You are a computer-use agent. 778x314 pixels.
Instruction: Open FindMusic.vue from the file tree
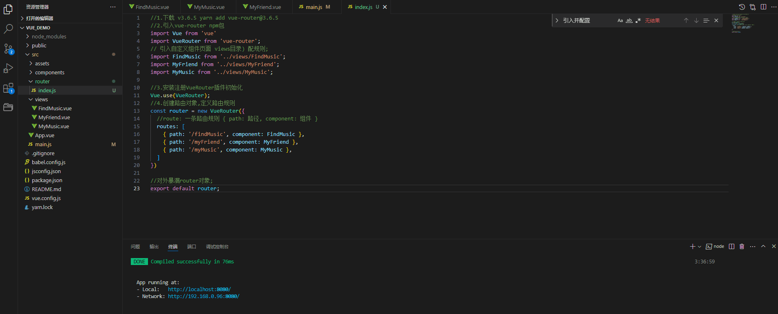pos(70,108)
